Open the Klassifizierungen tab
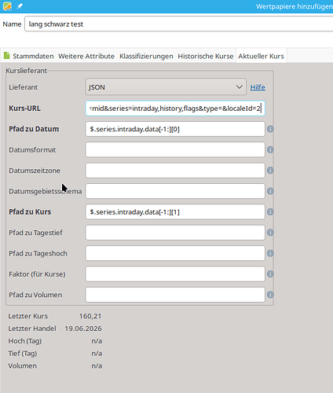The width and height of the screenshot is (333, 393). coord(146,56)
